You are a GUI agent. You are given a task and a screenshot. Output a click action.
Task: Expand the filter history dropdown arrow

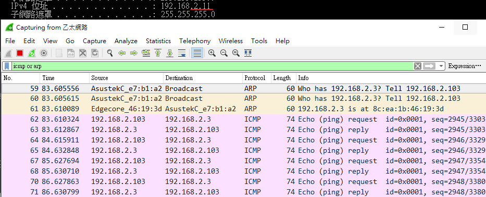[x=441, y=66]
